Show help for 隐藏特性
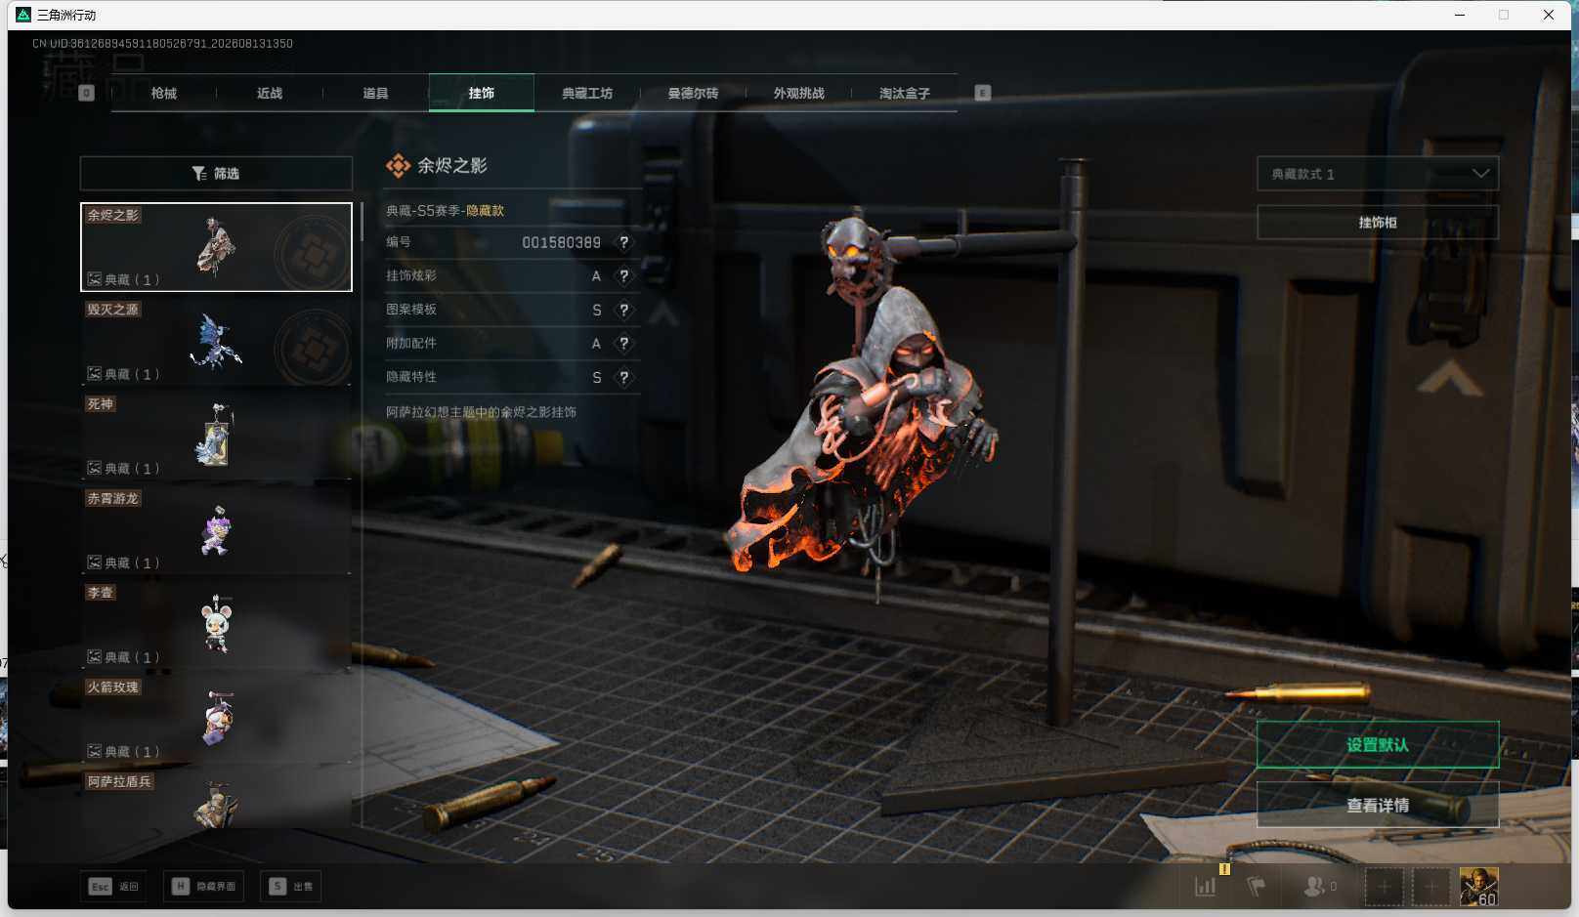This screenshot has height=917, width=1579. point(623,377)
